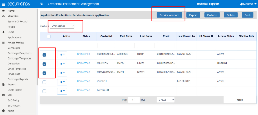Click the Adolphus first name cell
The image size is (258, 115).
point(122,54)
